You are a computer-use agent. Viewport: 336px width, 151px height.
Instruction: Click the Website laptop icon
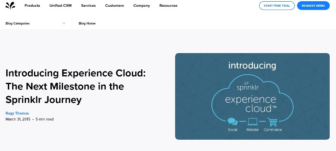[252, 122]
